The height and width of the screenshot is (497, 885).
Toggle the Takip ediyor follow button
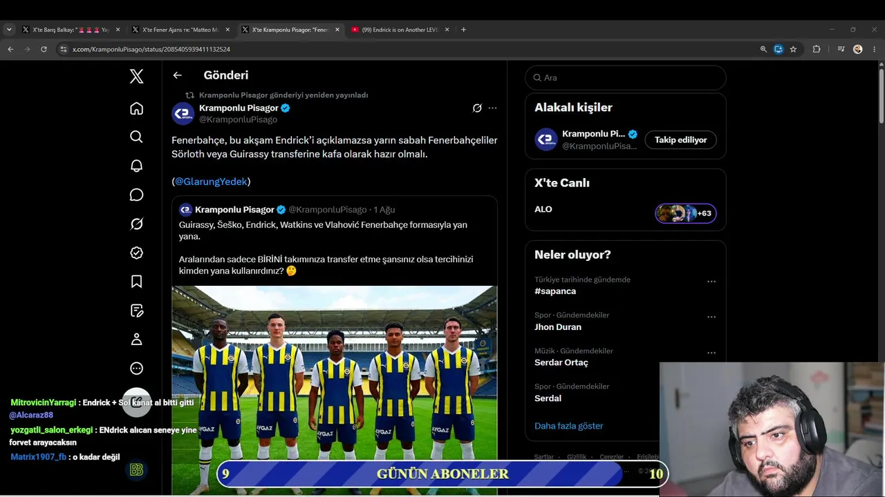pyautogui.click(x=681, y=140)
